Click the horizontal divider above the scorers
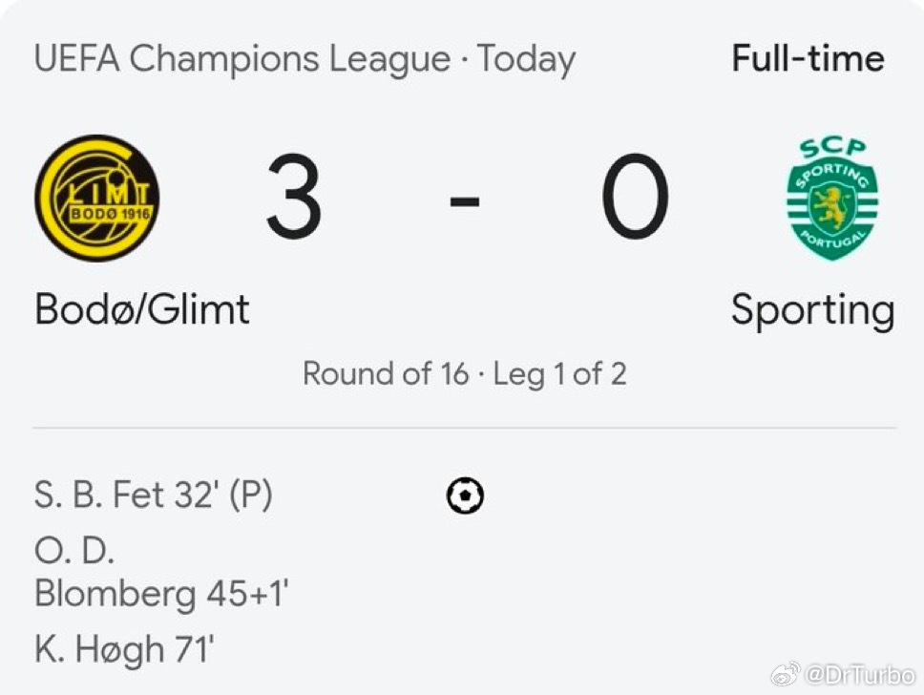This screenshot has width=924, height=695. [465, 428]
